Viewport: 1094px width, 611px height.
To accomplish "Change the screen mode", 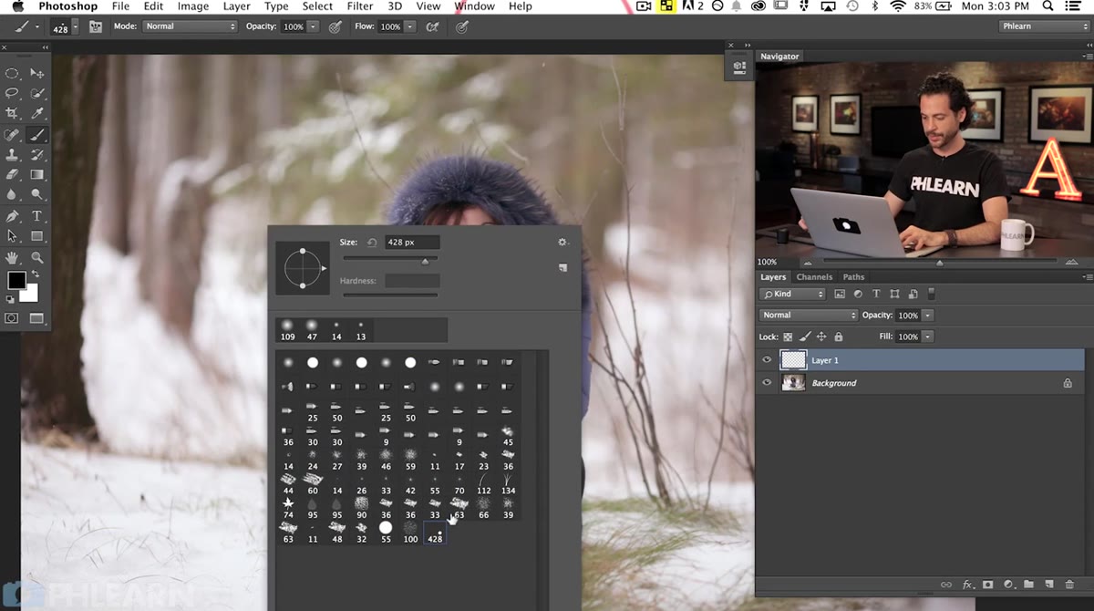I will (36, 318).
